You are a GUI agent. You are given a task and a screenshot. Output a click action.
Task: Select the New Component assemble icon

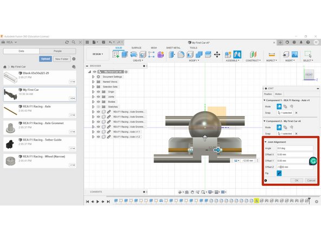pos(228,55)
